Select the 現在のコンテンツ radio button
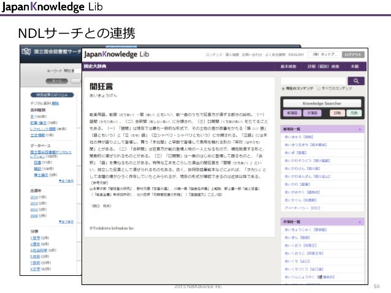The height and width of the screenshot is (293, 391). [283, 89]
